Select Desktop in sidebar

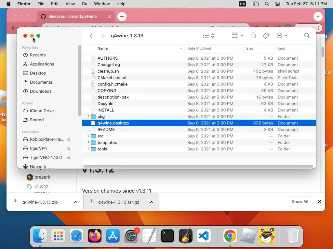pos(38,73)
